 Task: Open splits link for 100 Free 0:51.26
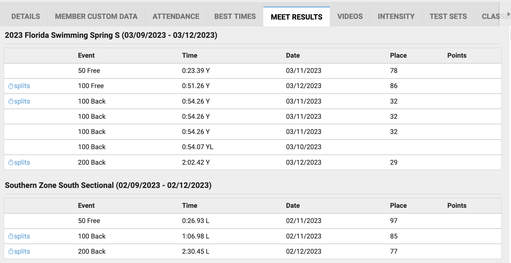click(22, 86)
